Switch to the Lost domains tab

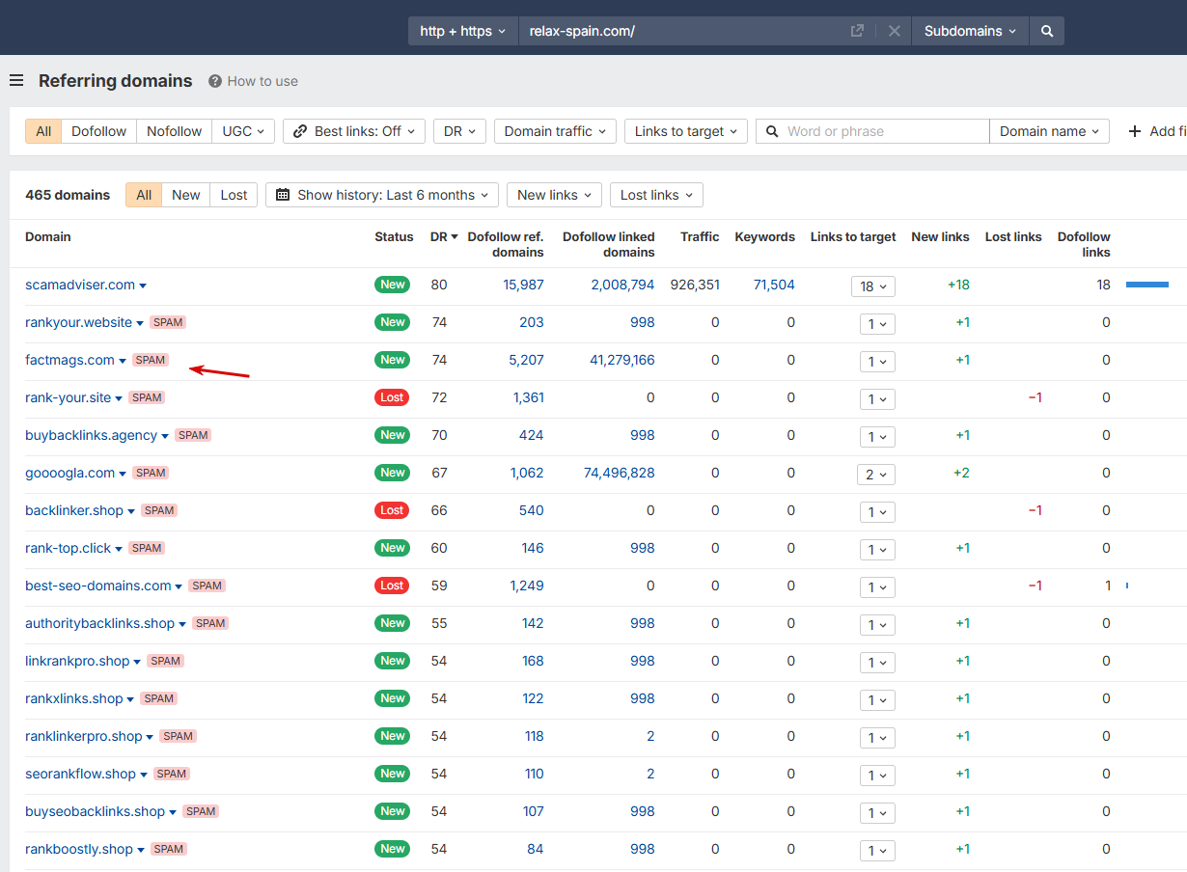(x=234, y=195)
